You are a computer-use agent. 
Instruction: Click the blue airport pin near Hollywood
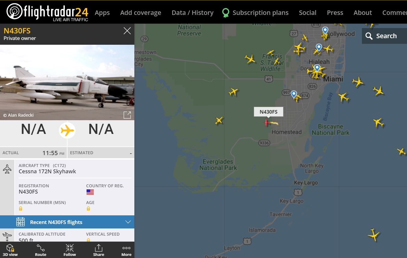coord(325,31)
